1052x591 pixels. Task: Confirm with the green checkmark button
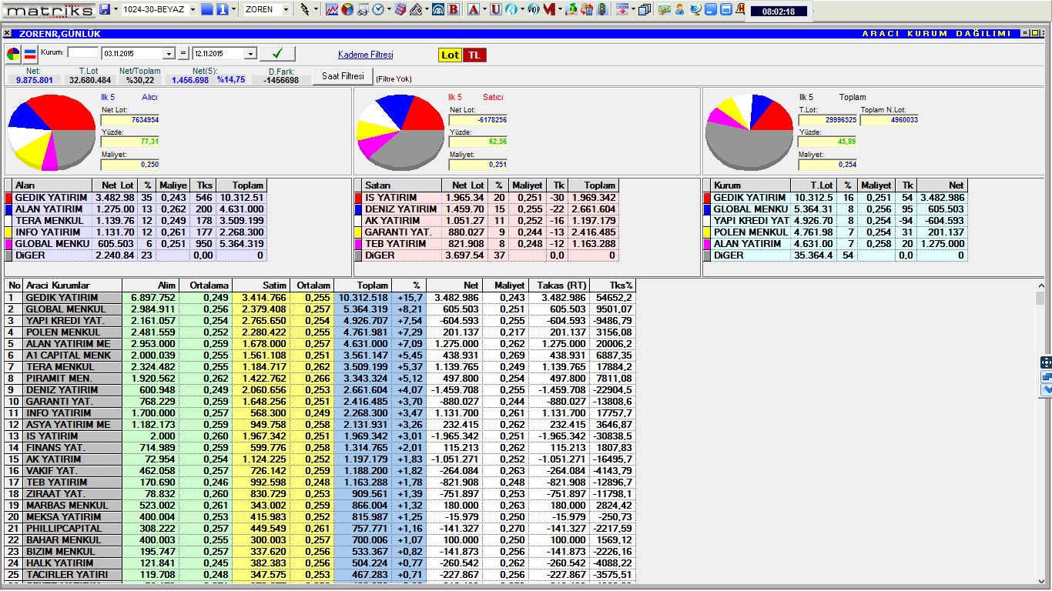277,53
